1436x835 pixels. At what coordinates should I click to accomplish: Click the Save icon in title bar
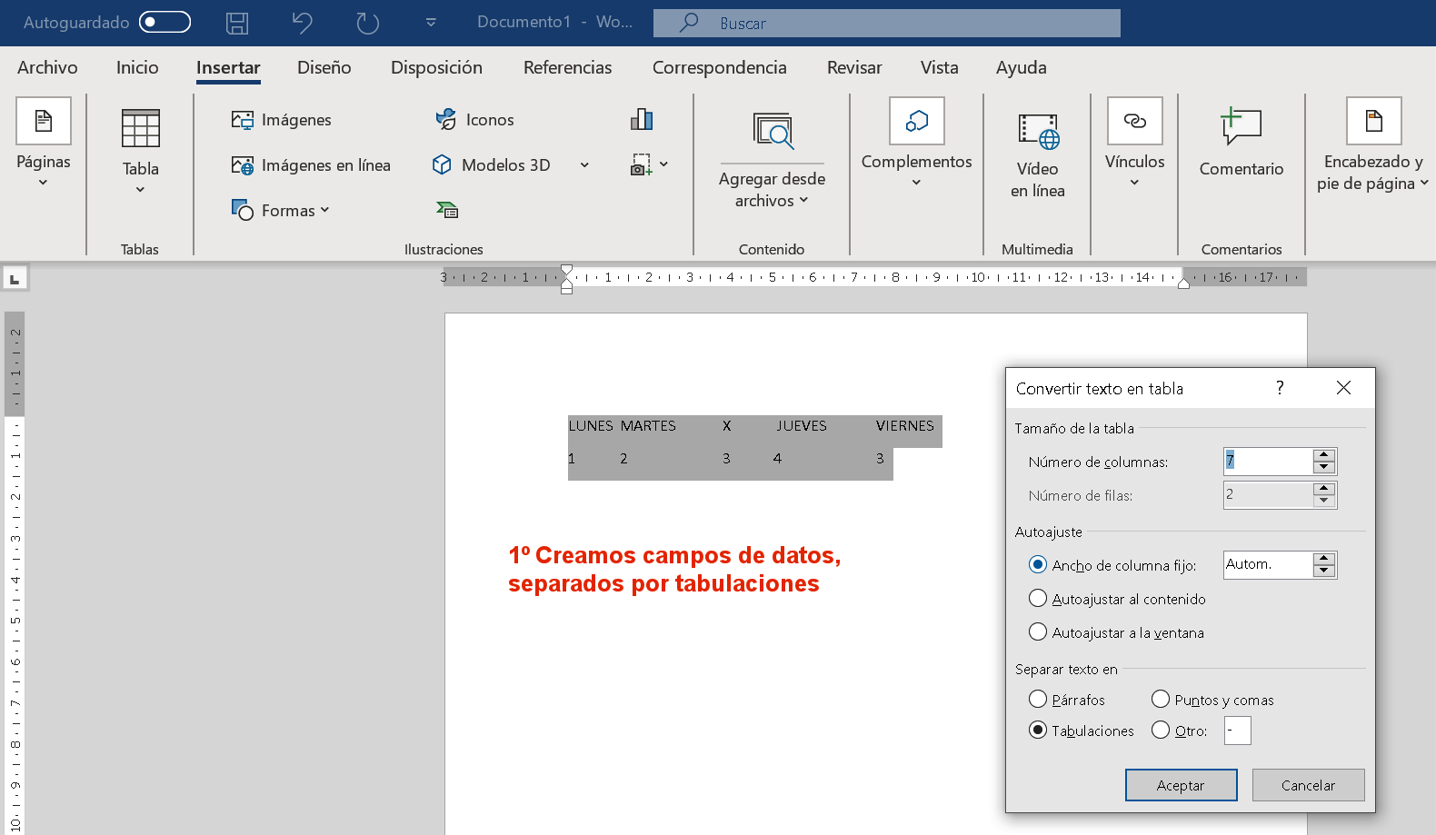[237, 23]
